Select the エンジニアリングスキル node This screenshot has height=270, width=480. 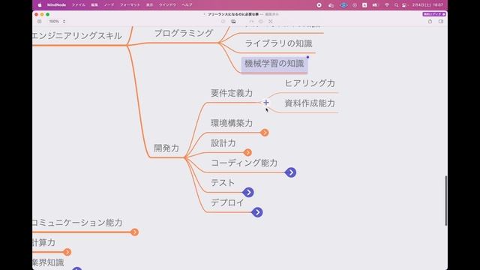[76, 36]
